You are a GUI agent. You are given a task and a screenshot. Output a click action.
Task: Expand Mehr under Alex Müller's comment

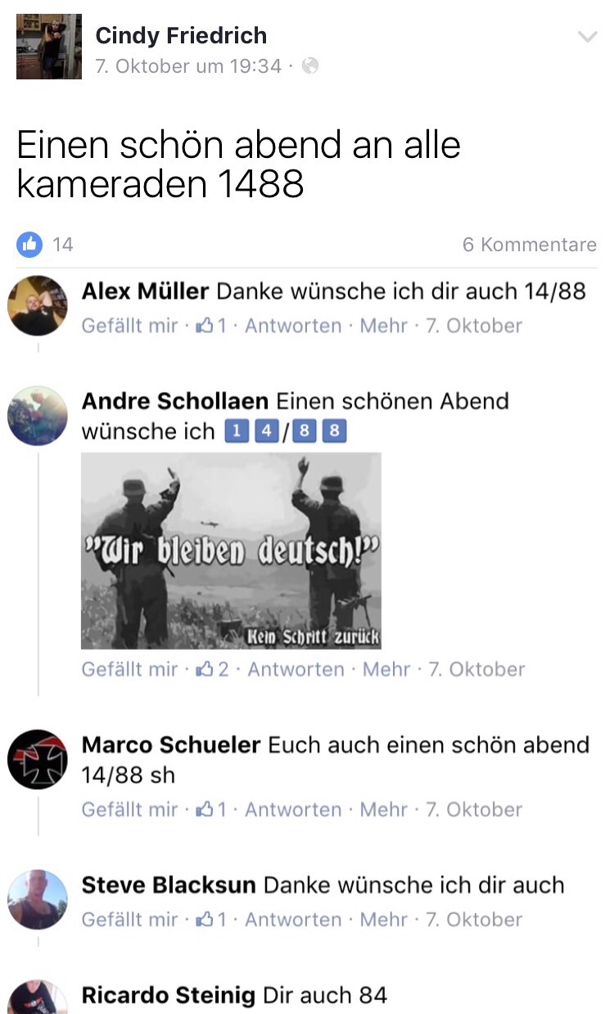(384, 326)
